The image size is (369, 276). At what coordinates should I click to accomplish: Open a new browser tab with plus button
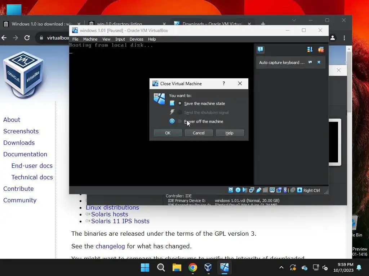tap(263, 24)
